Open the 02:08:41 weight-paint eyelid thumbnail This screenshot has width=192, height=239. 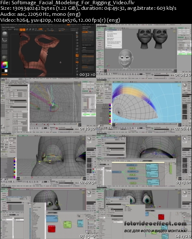point(144,105)
